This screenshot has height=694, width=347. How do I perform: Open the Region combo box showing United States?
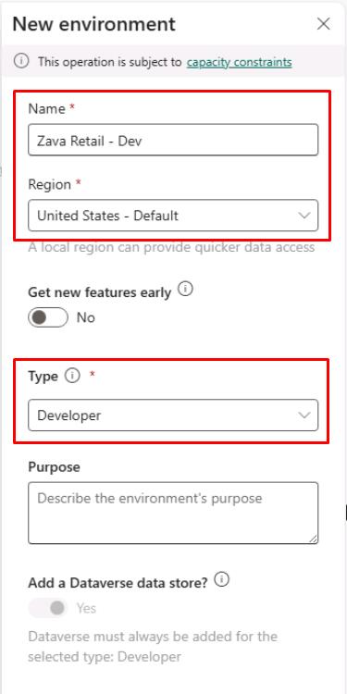173,216
